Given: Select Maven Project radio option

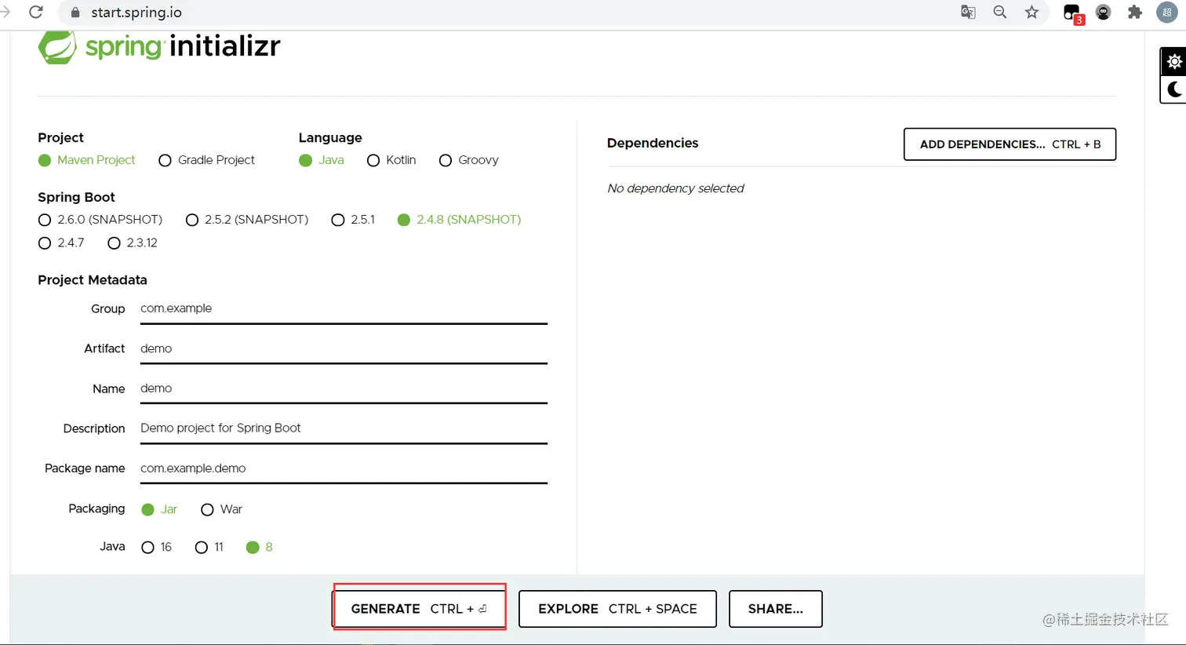Looking at the screenshot, I should [x=86, y=160].
